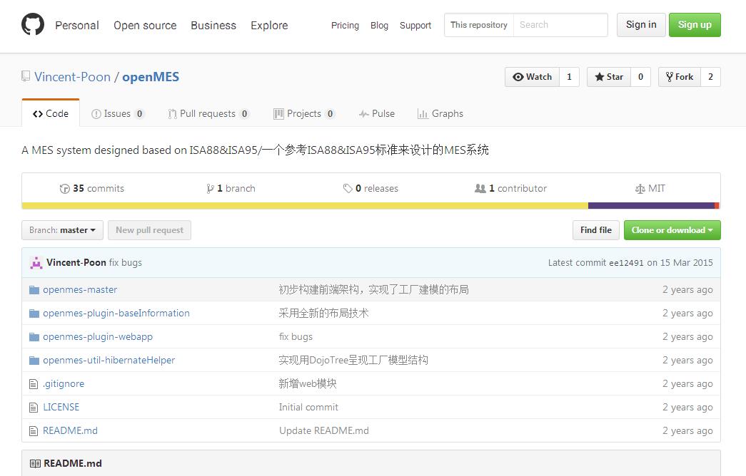This screenshot has width=746, height=476.
Task: Click the purple language bar segment
Action: coord(651,206)
